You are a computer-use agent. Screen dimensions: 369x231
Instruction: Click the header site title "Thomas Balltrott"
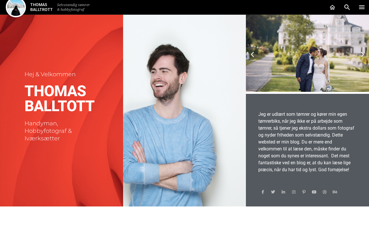point(42,7)
